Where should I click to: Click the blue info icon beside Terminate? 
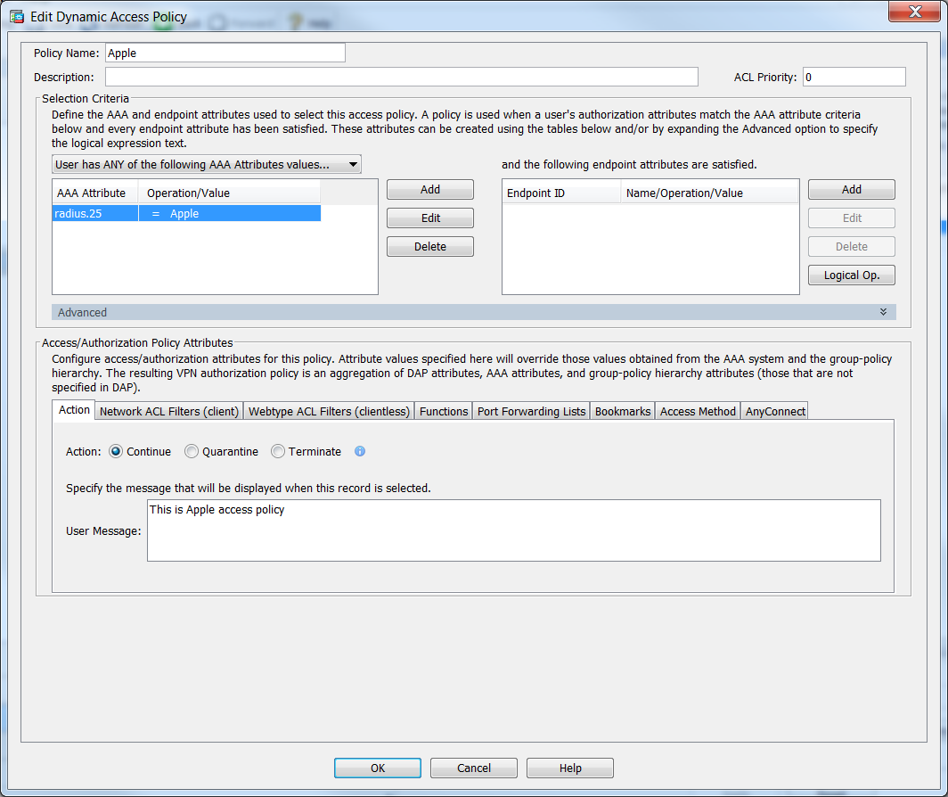pyautogui.click(x=360, y=451)
